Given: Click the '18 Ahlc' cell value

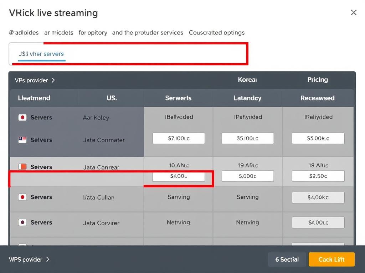Looking at the screenshot, I should [318, 165].
